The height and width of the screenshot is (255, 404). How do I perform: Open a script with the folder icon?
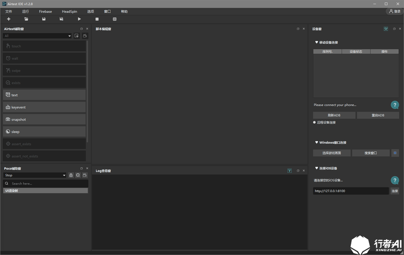point(26,19)
